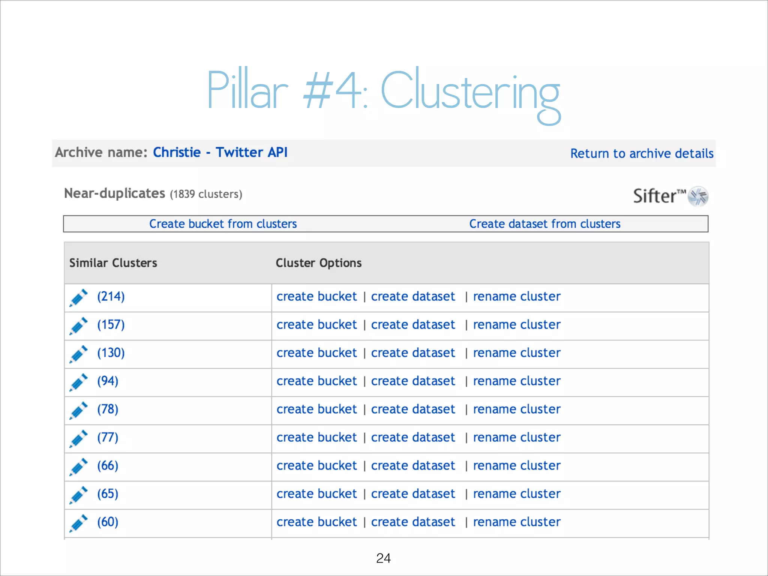Image resolution: width=768 pixels, height=576 pixels.
Task: Open the (94) cluster
Action: tap(108, 381)
